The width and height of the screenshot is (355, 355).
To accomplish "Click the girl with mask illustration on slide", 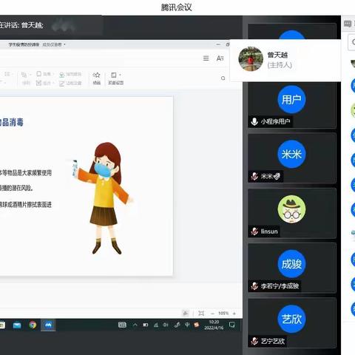I will [103, 198].
